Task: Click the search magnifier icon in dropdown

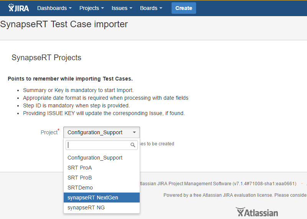Action: (133, 145)
